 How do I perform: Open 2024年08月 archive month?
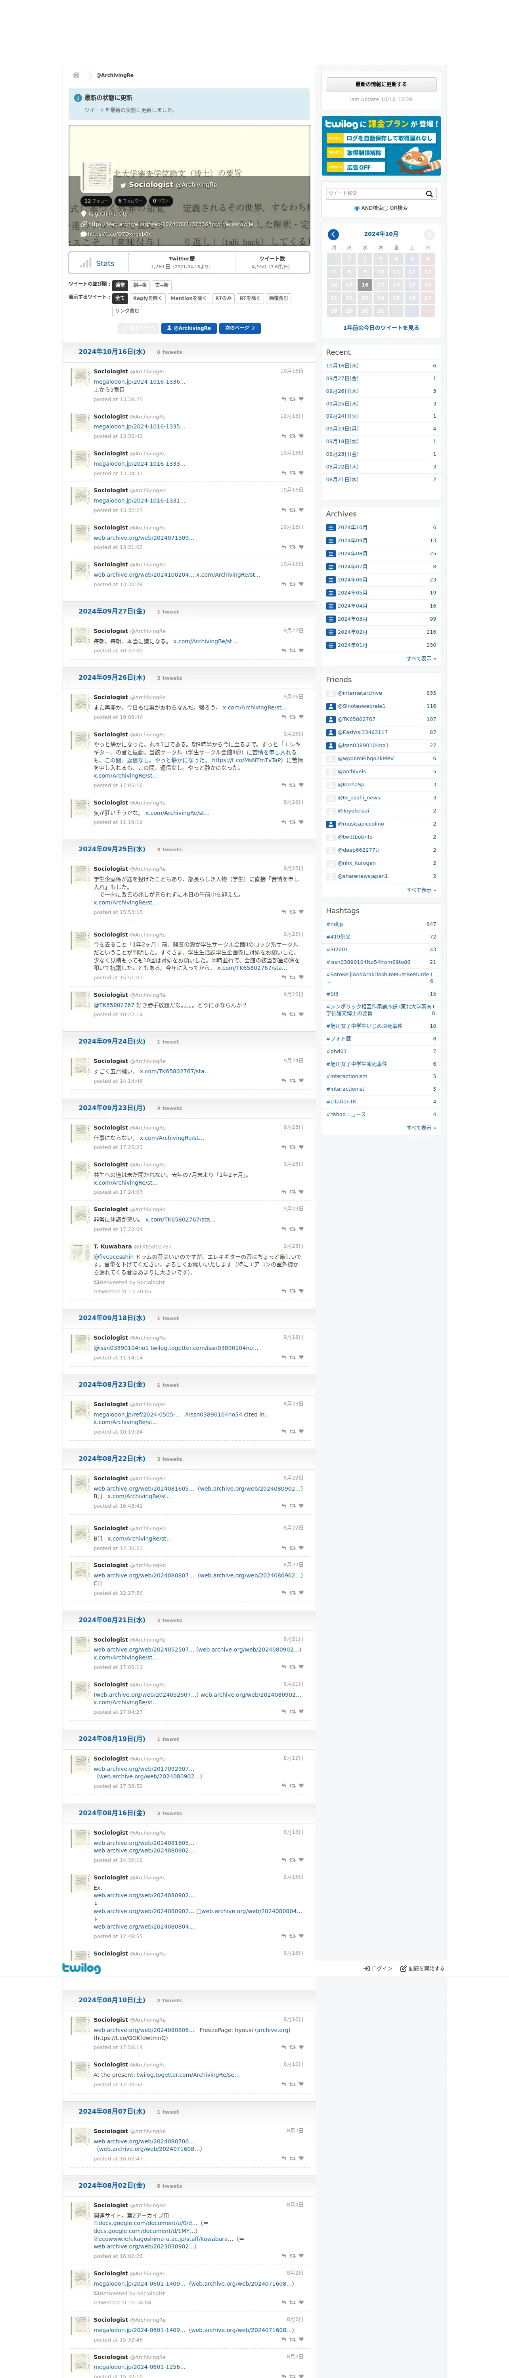[352, 554]
